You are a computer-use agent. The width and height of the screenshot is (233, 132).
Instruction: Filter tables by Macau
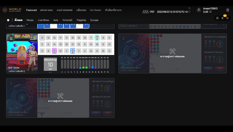30,20
